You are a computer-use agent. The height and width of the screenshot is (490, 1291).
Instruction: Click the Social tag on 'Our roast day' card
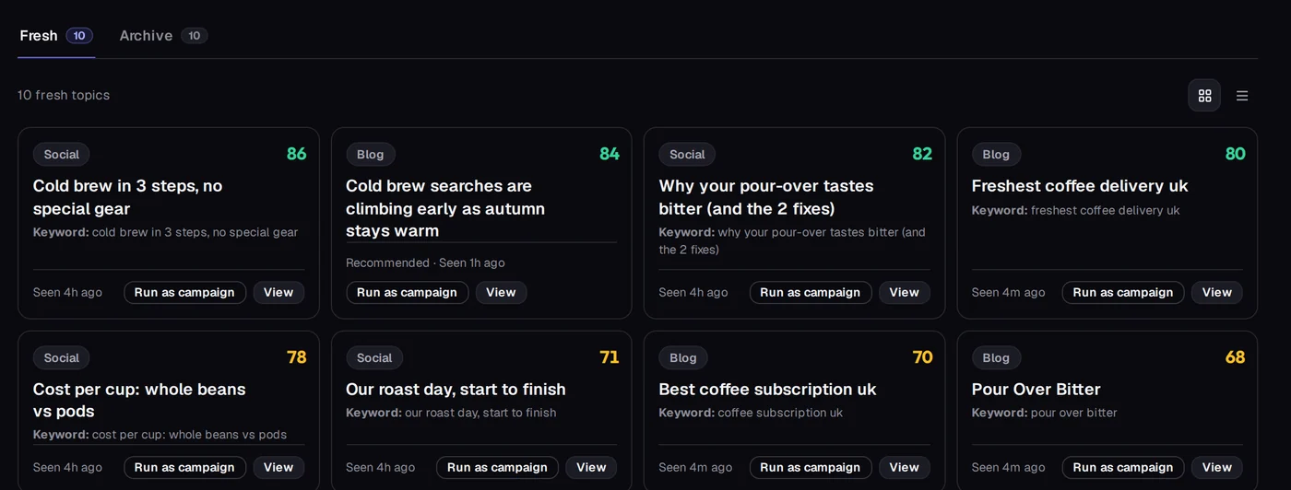point(374,358)
